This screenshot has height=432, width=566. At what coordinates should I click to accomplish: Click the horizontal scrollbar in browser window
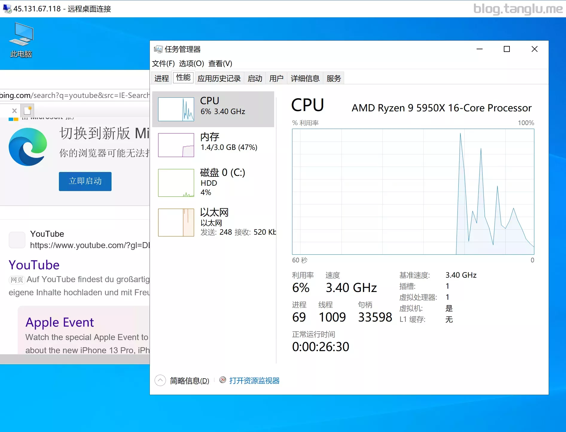click(75, 359)
